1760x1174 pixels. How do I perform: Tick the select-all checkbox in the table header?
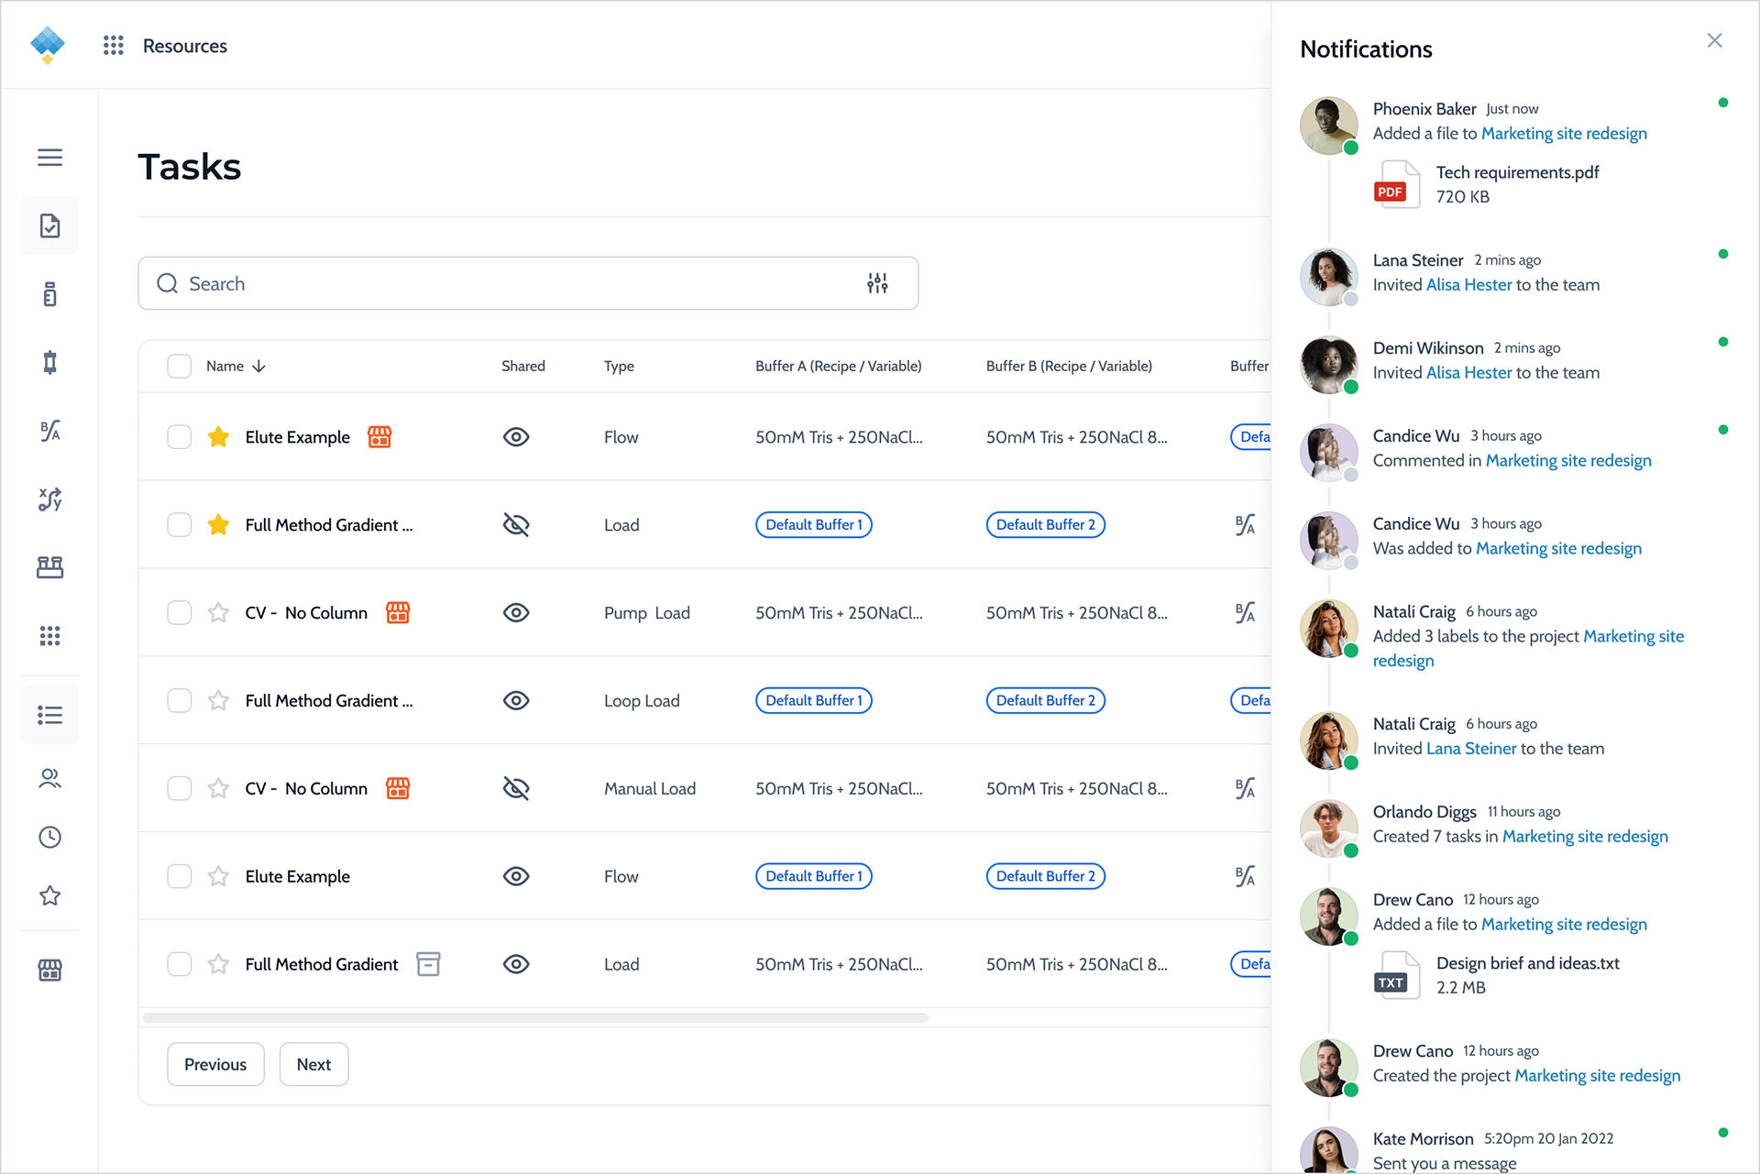click(x=180, y=367)
